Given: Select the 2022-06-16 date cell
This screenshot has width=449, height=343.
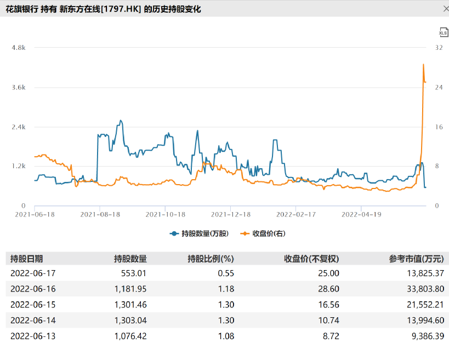Looking at the screenshot, I should (33, 289).
